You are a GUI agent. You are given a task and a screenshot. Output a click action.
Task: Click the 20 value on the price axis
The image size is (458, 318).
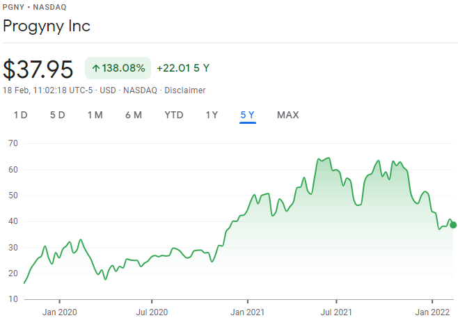coord(13,273)
